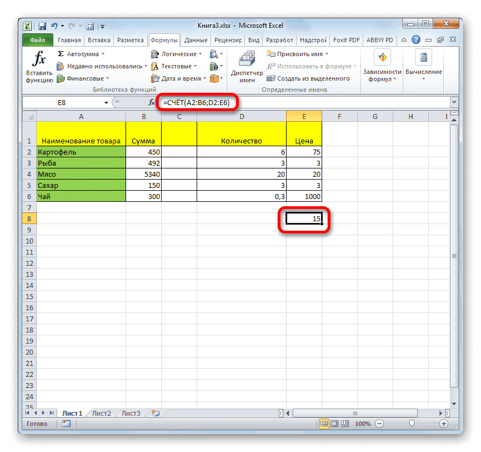Open the Лист2 sheet tab
The image size is (481, 452).
click(103, 413)
